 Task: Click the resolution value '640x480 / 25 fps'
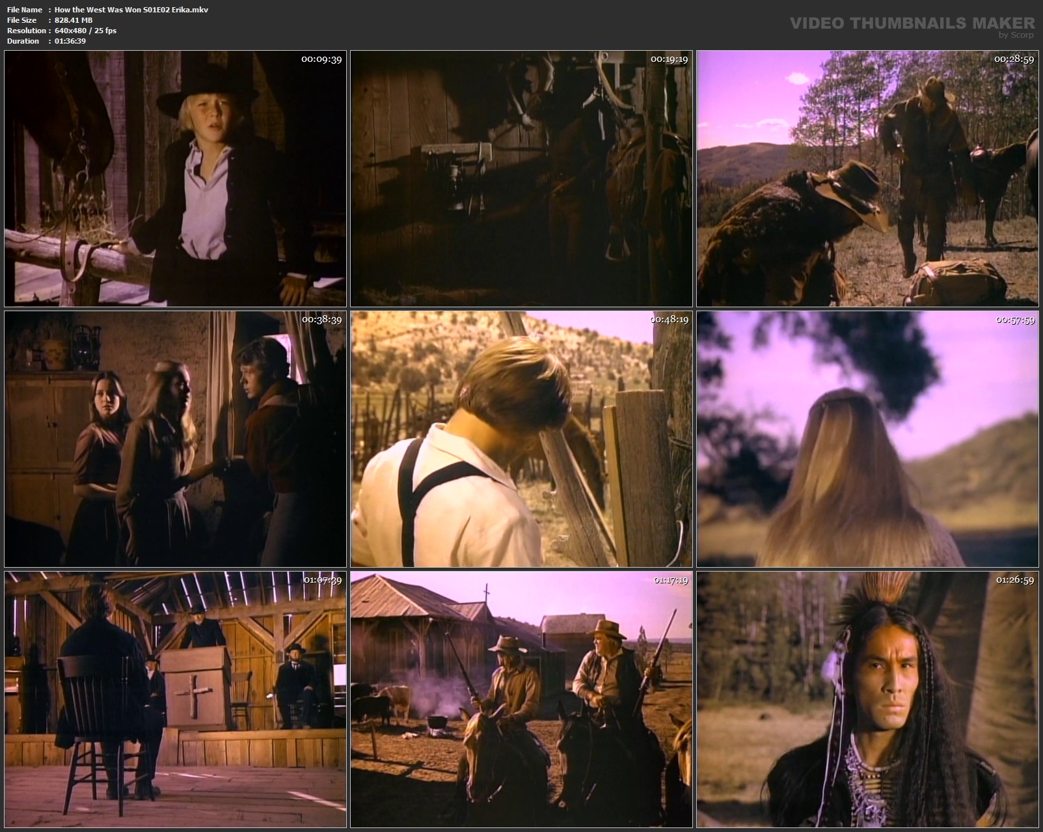[85, 31]
